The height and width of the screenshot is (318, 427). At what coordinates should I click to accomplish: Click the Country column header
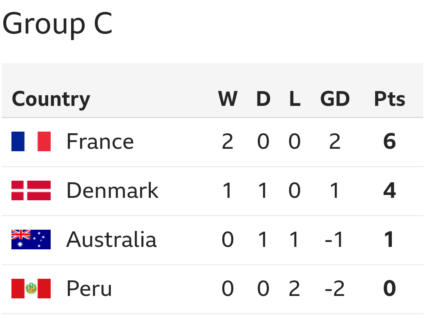[51, 99]
